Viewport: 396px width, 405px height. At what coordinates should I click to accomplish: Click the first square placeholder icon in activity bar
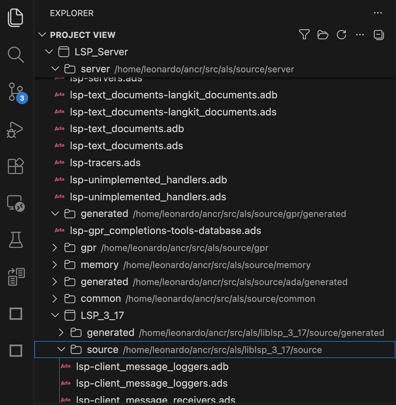tap(16, 313)
